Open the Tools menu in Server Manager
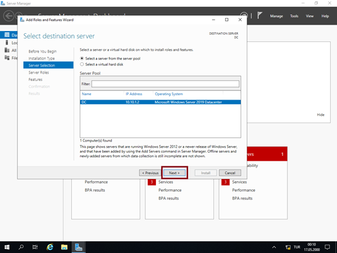Screen dimensions: 337x253 pos(294,16)
